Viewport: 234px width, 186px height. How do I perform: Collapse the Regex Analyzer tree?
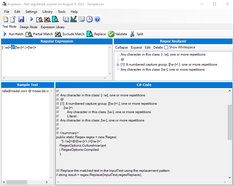click(x=121, y=47)
